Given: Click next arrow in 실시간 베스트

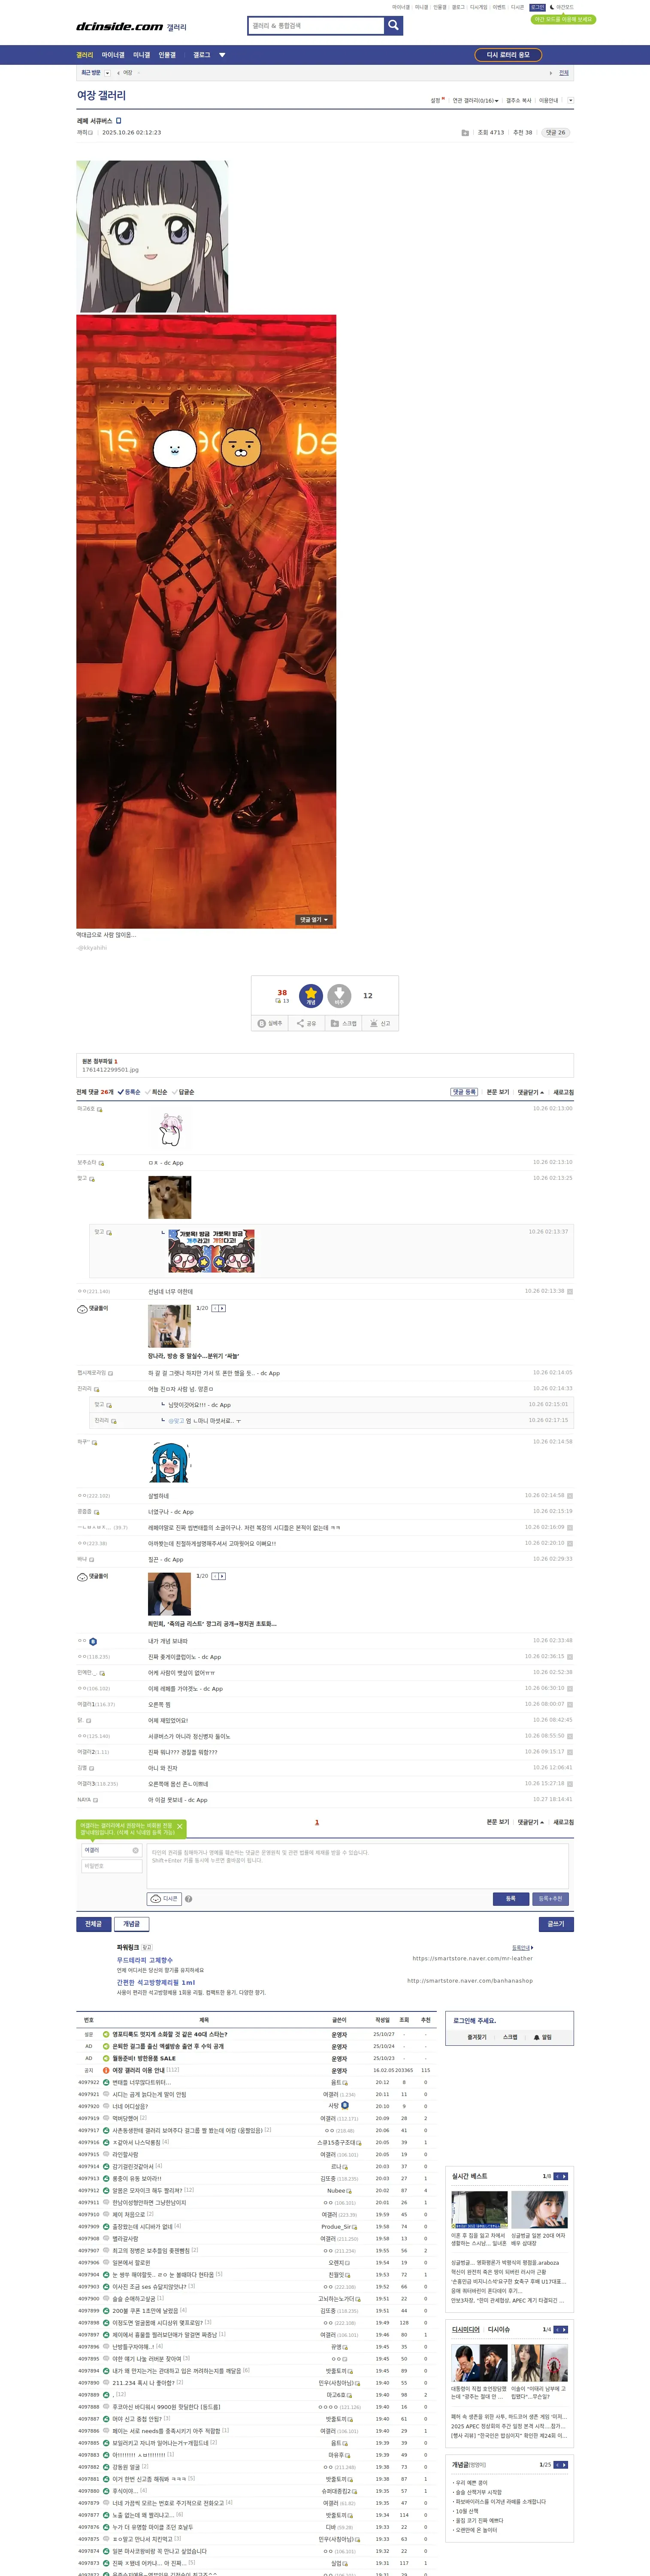Looking at the screenshot, I should [565, 2176].
